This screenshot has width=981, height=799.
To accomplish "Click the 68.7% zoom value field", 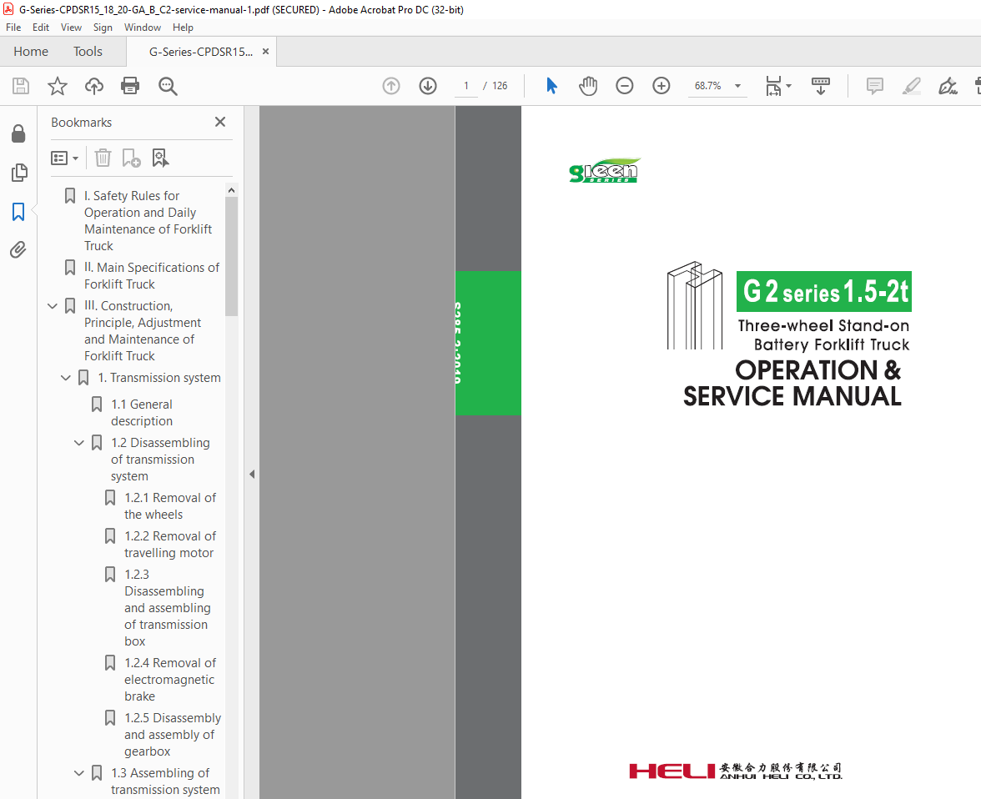I will pos(707,86).
